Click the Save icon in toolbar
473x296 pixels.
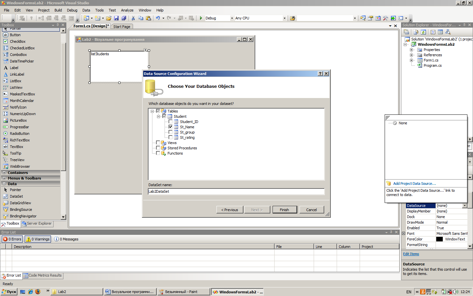(116, 18)
